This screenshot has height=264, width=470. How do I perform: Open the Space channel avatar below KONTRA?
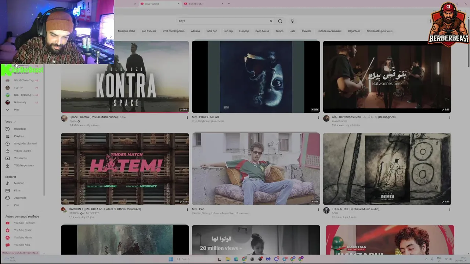click(64, 118)
